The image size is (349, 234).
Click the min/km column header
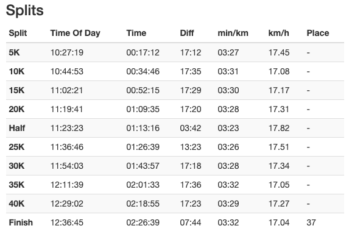pyautogui.click(x=233, y=33)
